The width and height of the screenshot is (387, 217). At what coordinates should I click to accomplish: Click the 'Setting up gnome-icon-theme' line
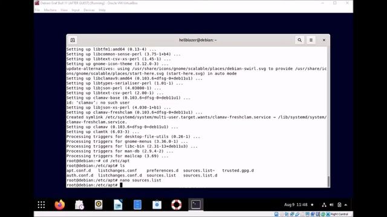(x=117, y=64)
